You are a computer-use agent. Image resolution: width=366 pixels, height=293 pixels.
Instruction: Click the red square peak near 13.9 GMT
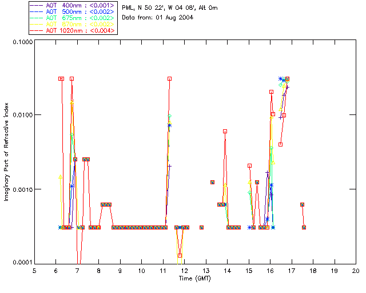coord(225,131)
